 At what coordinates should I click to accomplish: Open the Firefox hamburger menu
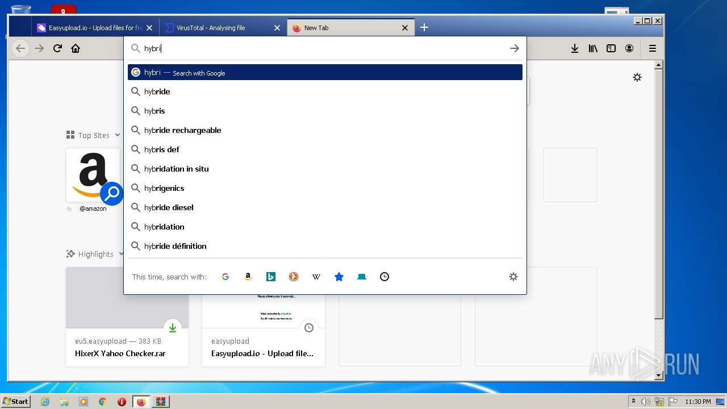pos(653,48)
